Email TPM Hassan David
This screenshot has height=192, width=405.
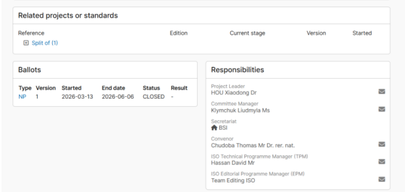tap(382, 162)
